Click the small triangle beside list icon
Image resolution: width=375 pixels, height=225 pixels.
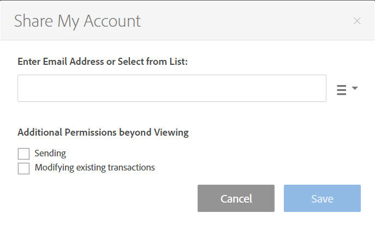point(355,88)
